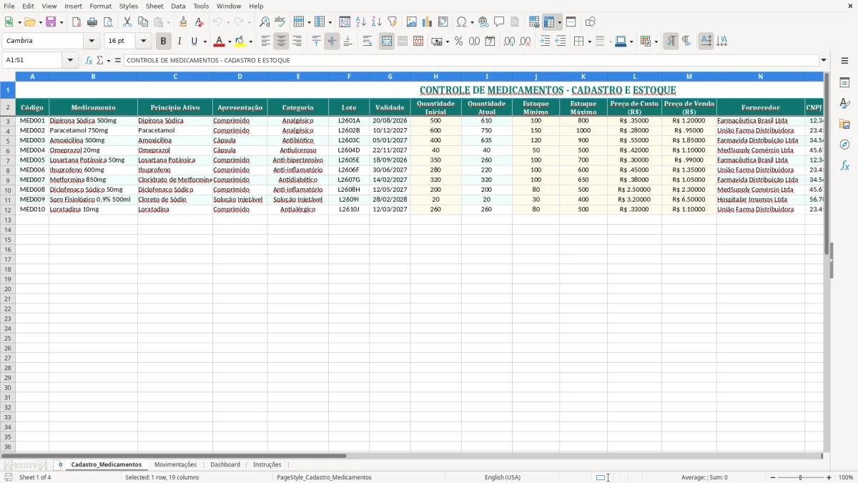Apply the red font color swatch
858x483 pixels.
(220, 42)
